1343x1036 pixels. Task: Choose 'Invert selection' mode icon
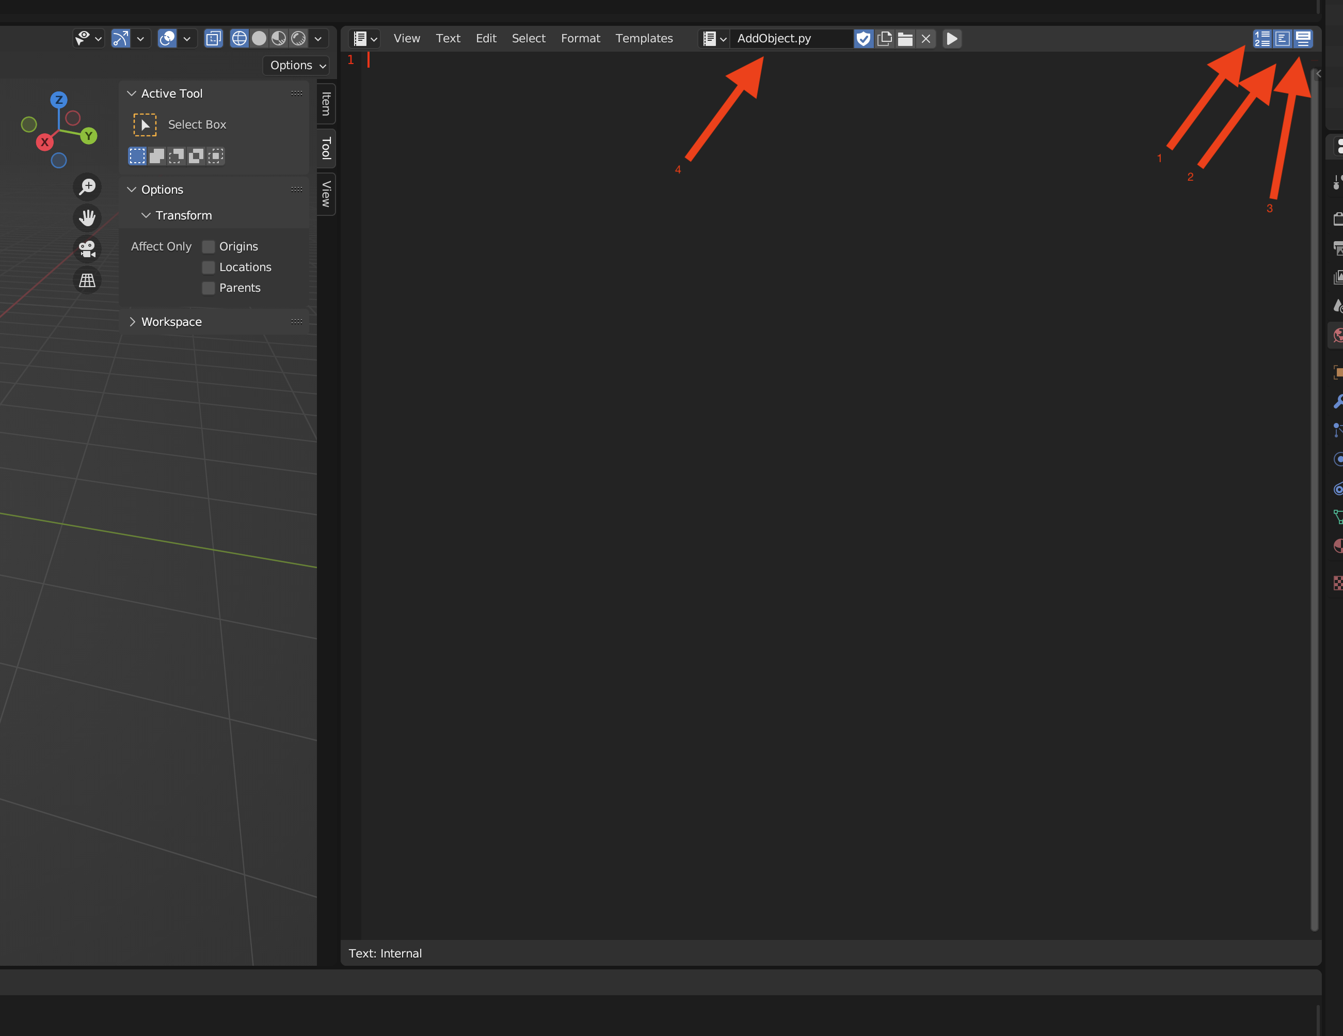coord(196,156)
